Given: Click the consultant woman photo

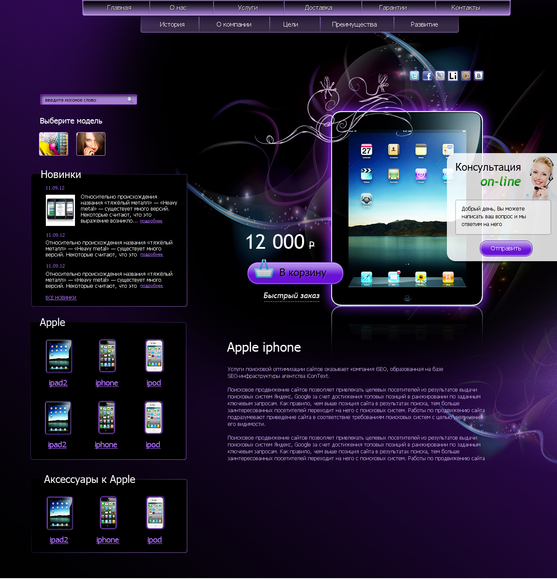Looking at the screenshot, I should coord(542,178).
